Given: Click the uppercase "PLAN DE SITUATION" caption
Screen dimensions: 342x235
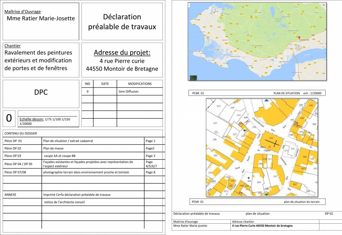Looking at the screenshot, I should coord(287,93).
